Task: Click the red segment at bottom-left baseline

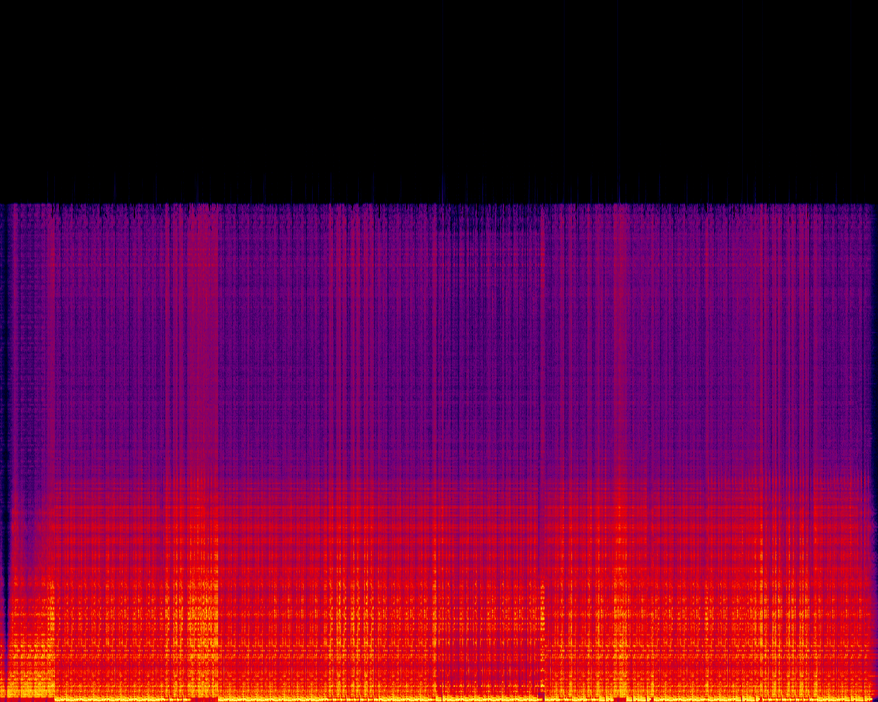Action: 27,699
